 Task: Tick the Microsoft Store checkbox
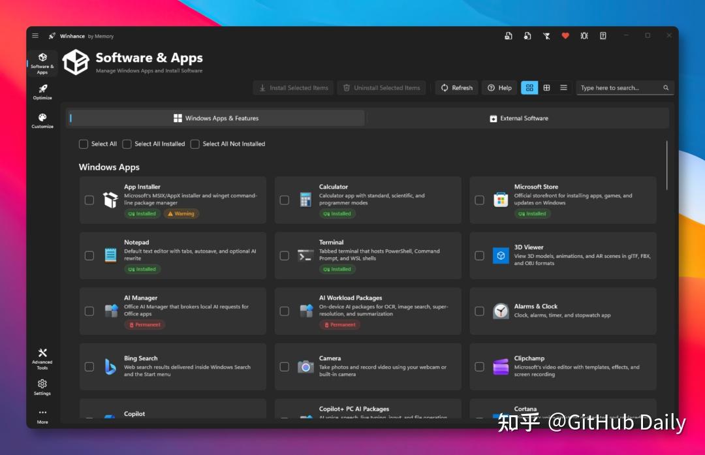[480, 200]
